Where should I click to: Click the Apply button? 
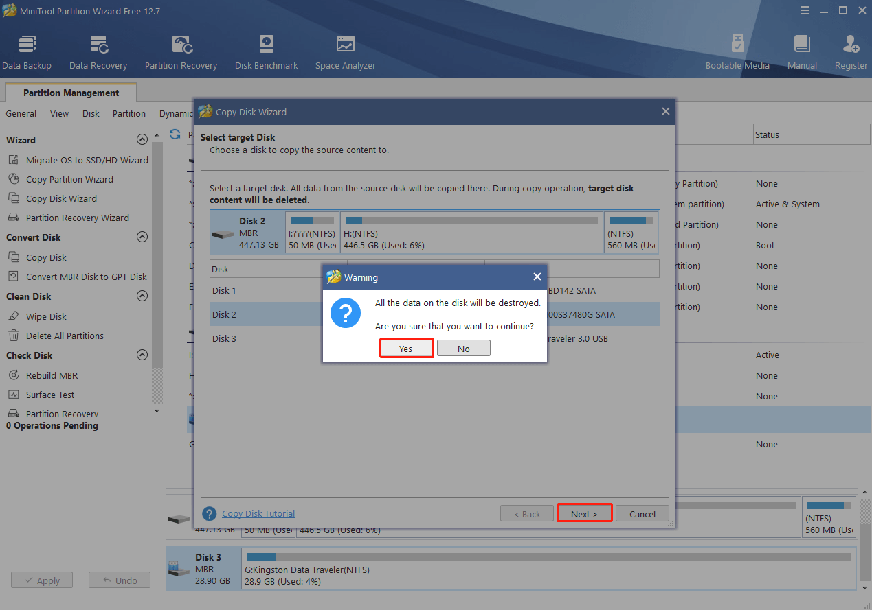tap(41, 580)
